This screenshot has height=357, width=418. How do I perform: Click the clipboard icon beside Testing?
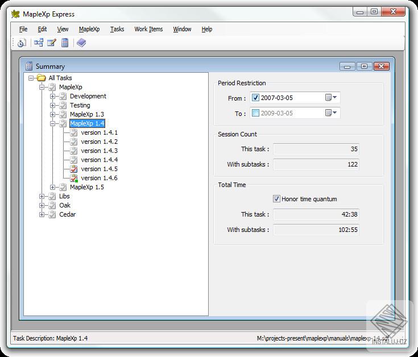(63, 105)
